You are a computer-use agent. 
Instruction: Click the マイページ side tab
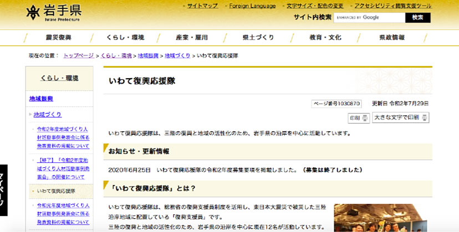point(3,190)
